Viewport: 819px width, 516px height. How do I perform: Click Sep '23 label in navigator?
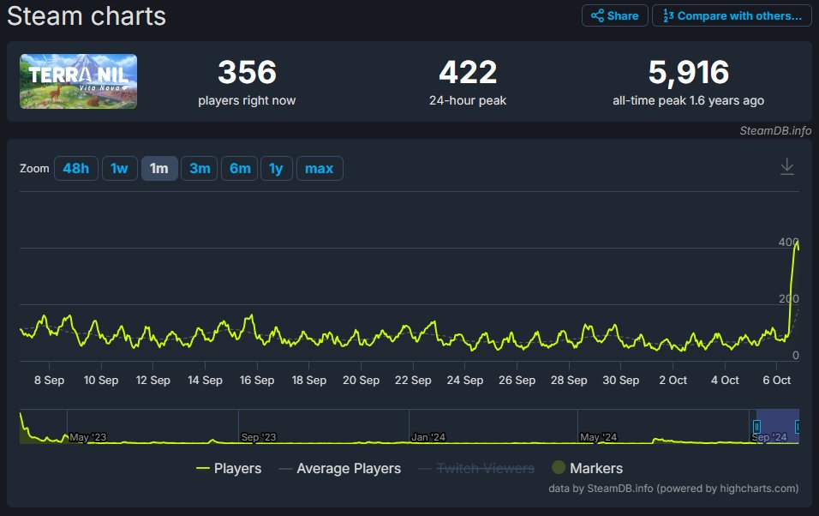[259, 437]
